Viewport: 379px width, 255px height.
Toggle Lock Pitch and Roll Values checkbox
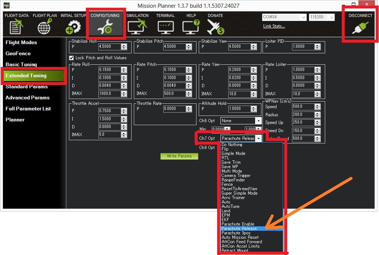point(72,58)
